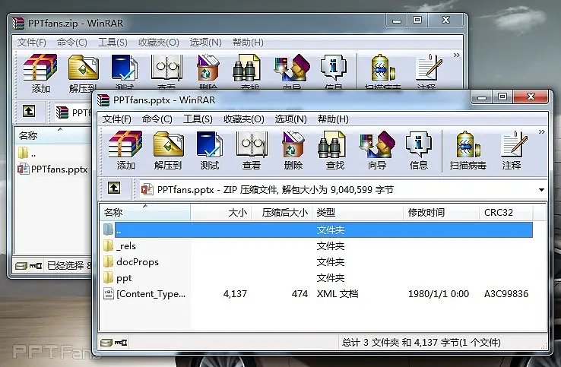This screenshot has width=561, height=367.
Task: Open the 收藏夹(O) menu in PPTfans.zip window
Action: (158, 43)
